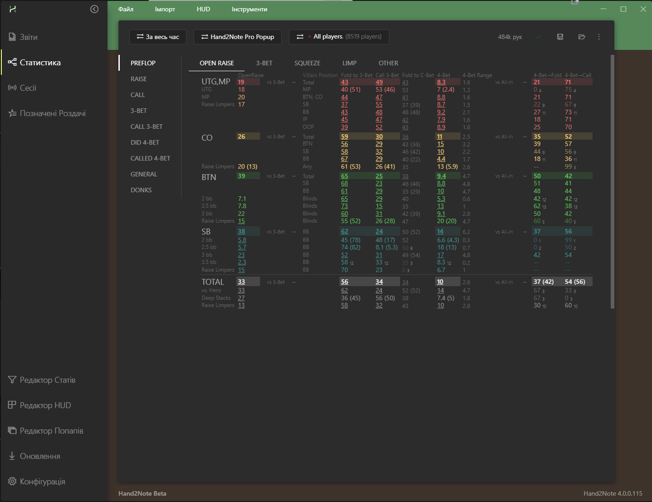
Task: Open the Інструменти menu
Action: (x=249, y=9)
